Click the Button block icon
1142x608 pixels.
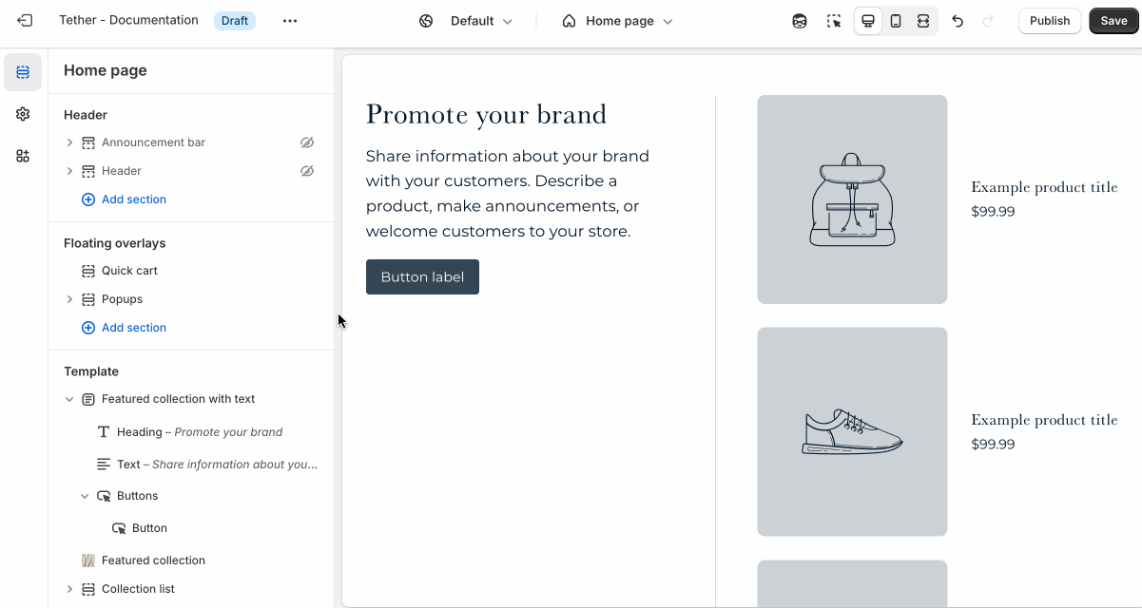point(119,528)
